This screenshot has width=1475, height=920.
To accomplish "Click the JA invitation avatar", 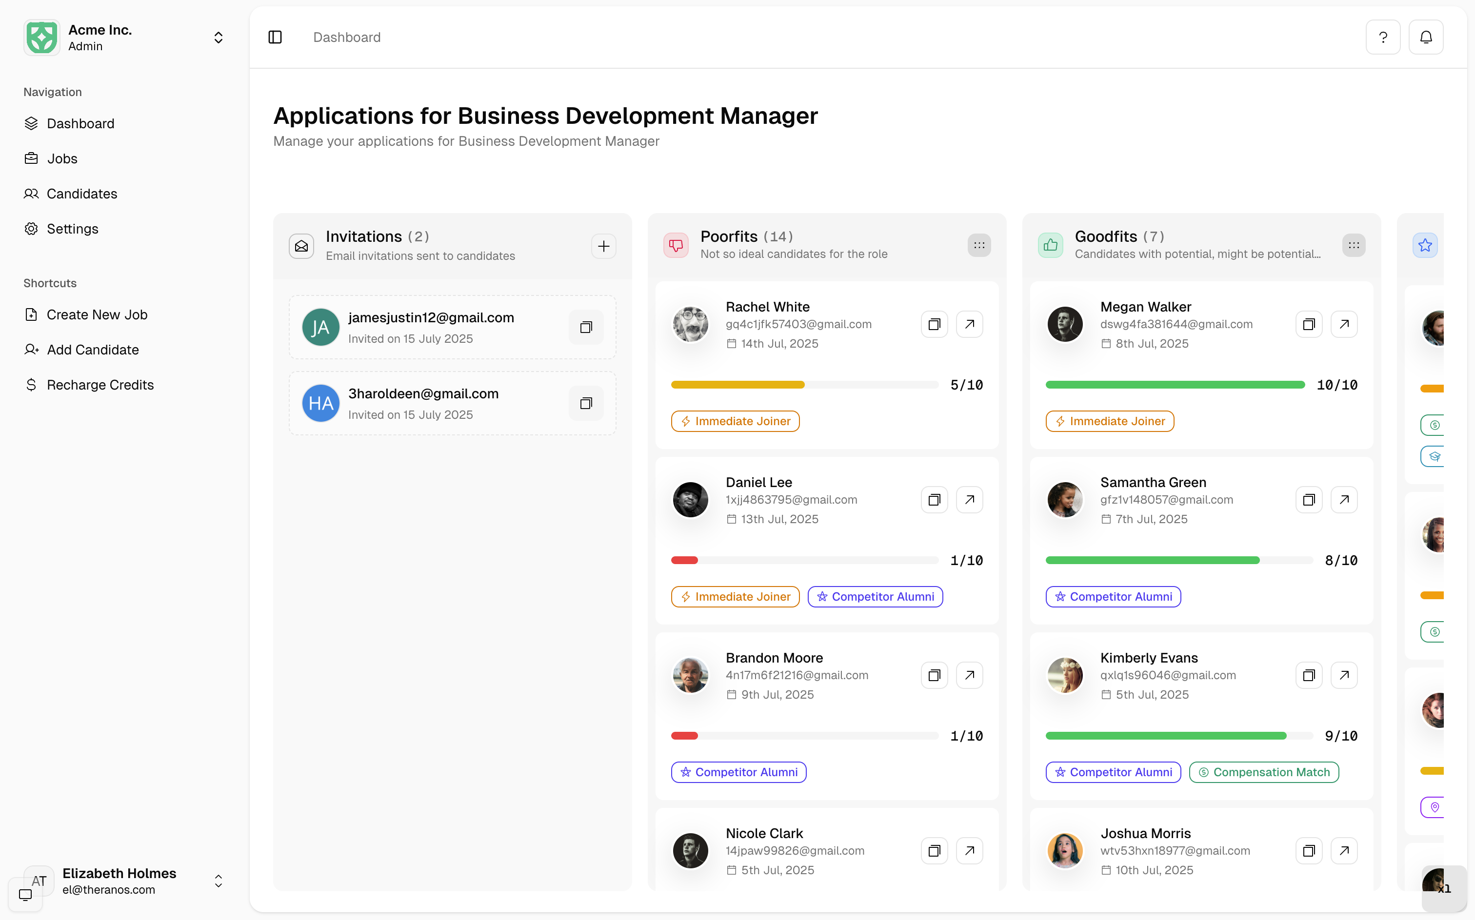I will (321, 327).
